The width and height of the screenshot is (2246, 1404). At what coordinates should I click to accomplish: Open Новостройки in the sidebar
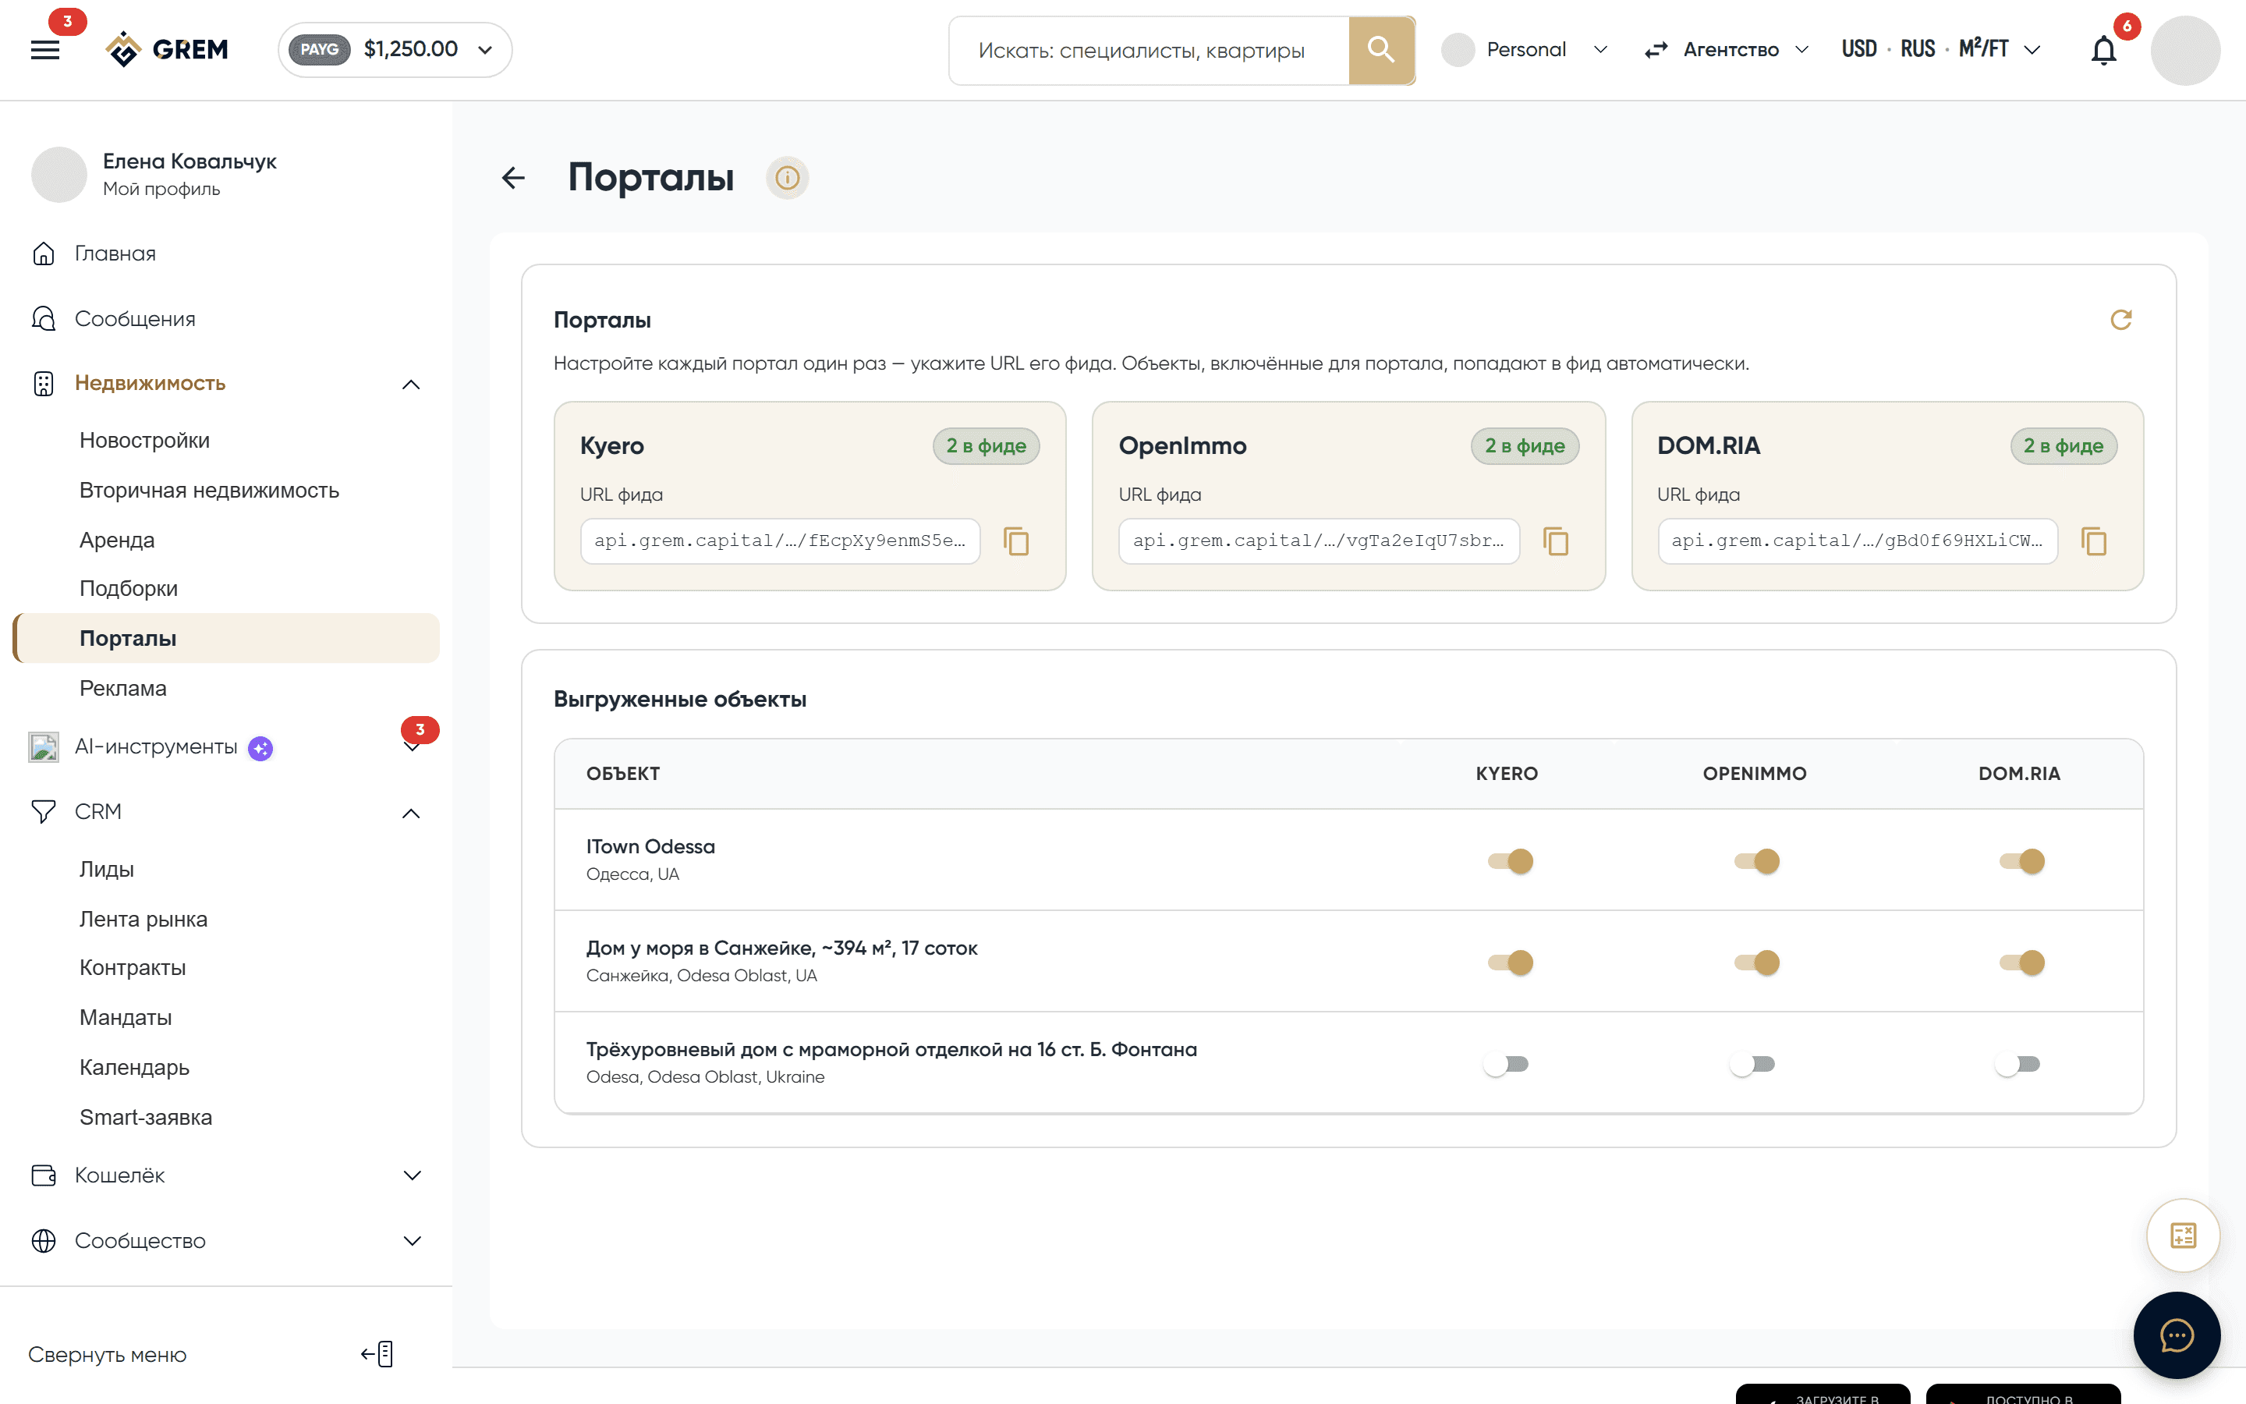[145, 440]
